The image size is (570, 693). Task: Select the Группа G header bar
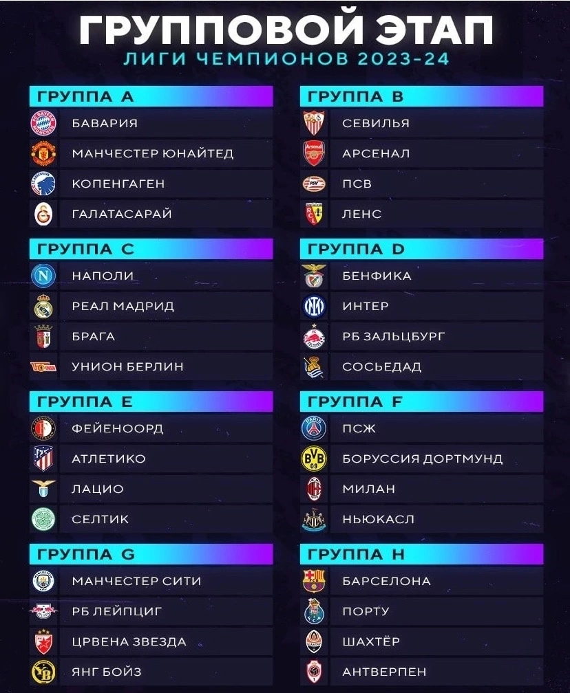(x=151, y=554)
